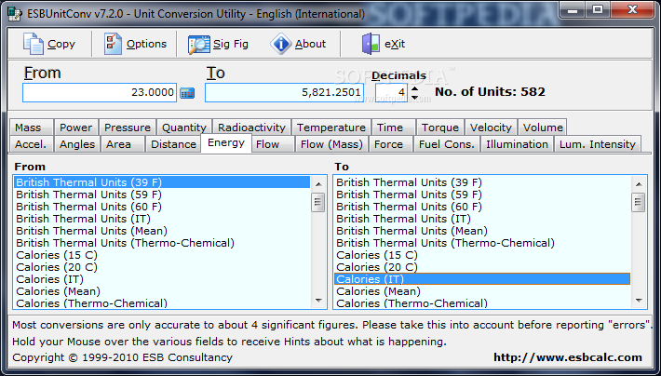Choose British Thermal Units (Mean) in From list
Screen dimensions: 661x376
pyautogui.click(x=162, y=231)
